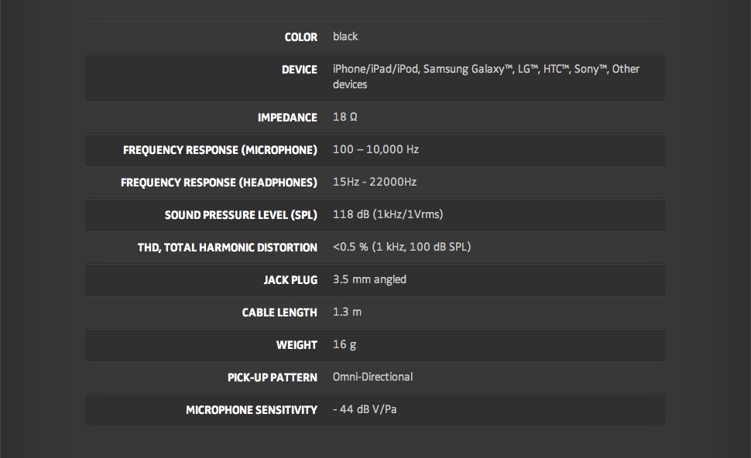
Task: Click the SOUND PRESSURE LEVEL (SPL) label
Action: (x=241, y=215)
